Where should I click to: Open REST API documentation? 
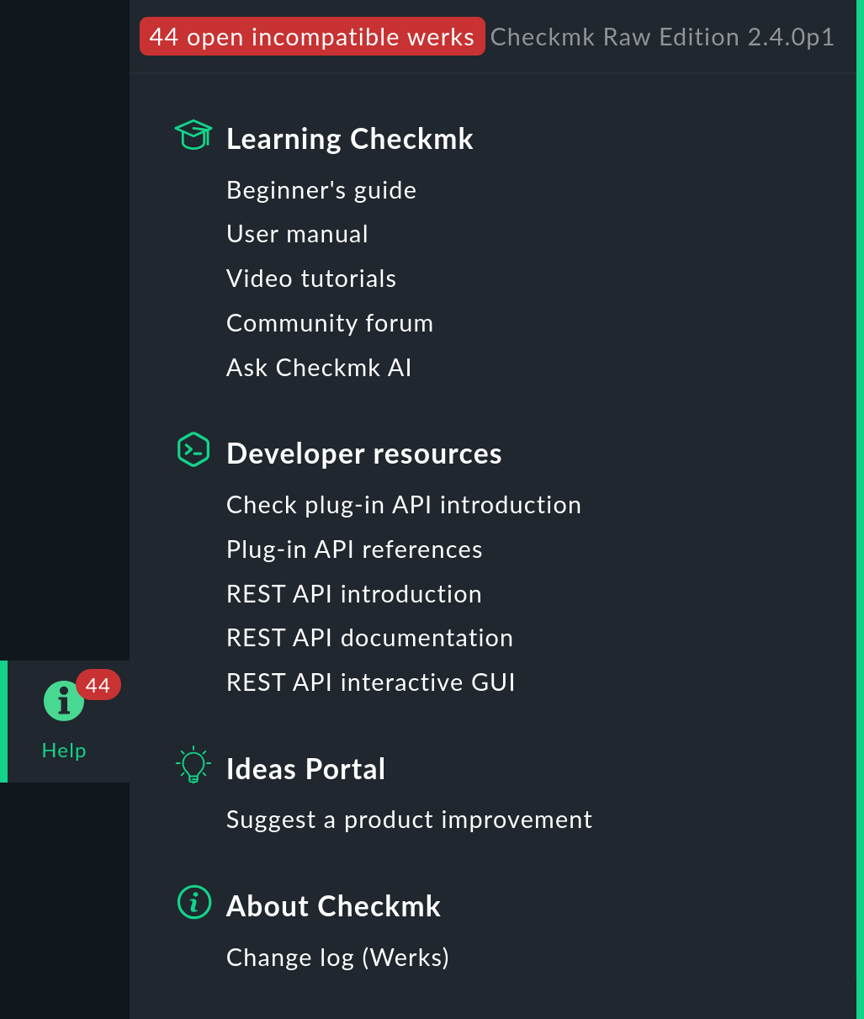[369, 638]
